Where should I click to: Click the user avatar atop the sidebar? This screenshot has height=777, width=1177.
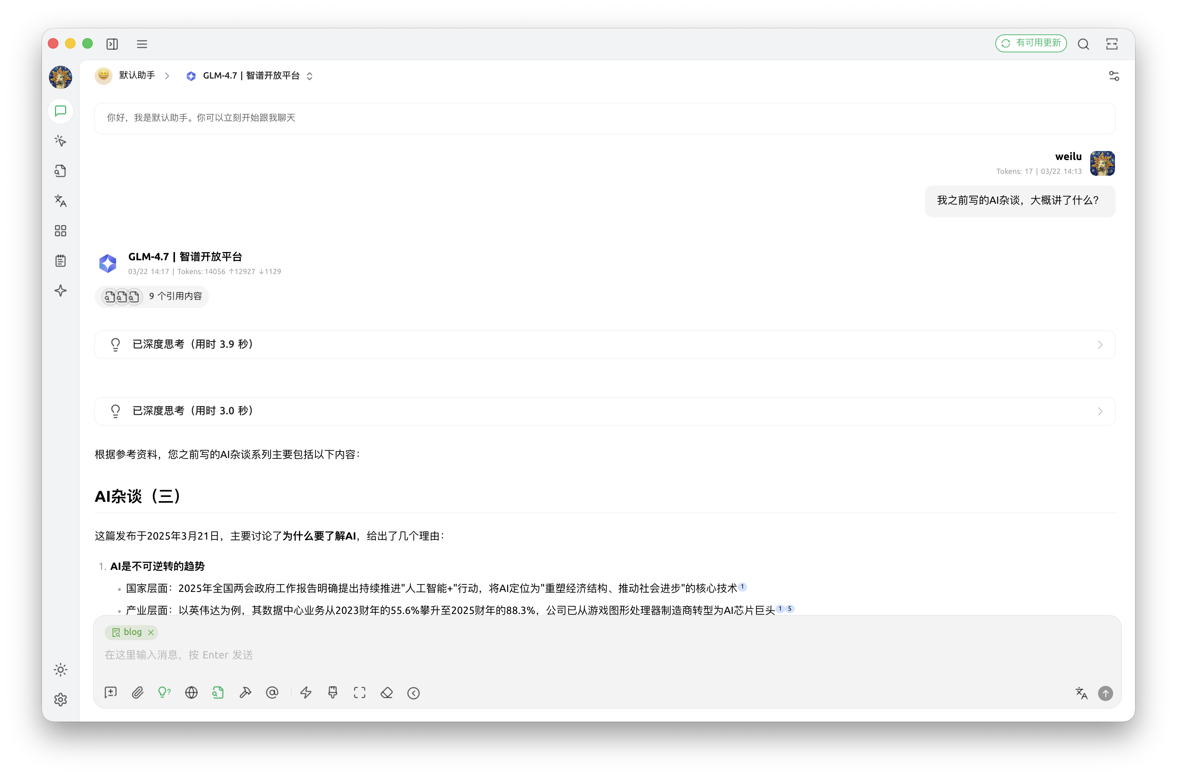point(61,77)
